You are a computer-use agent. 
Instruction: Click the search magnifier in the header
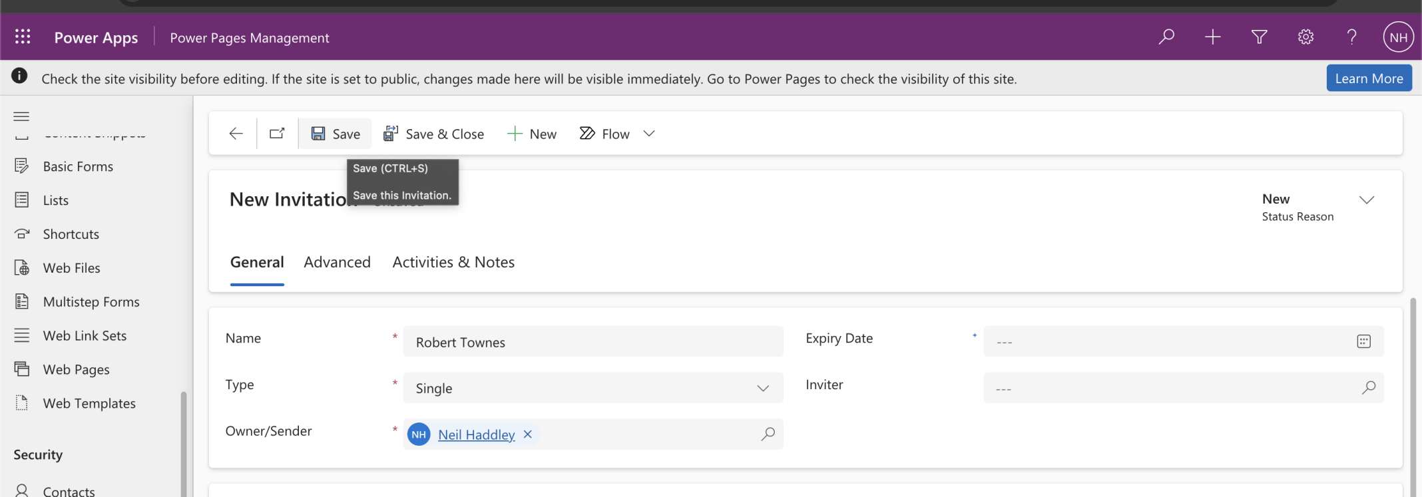click(x=1166, y=37)
